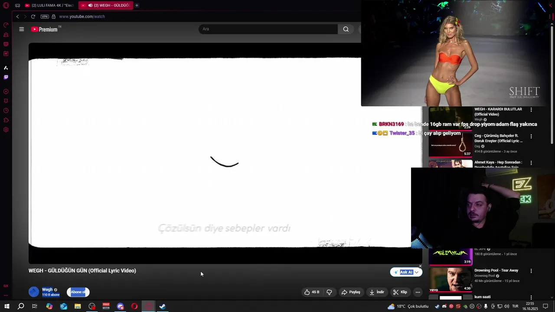Open the kum saati video title
Viewport: 555px width, 312px height.
tap(483, 297)
